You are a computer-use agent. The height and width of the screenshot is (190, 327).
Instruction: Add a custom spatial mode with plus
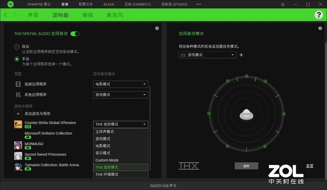click(x=241, y=55)
